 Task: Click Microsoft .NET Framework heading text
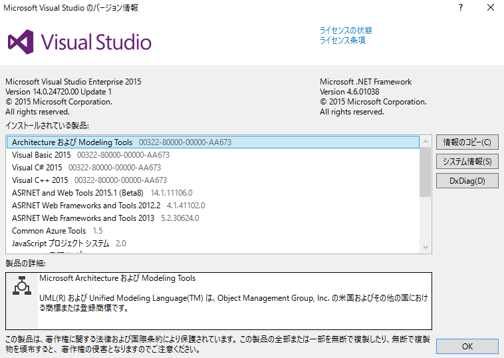366,82
